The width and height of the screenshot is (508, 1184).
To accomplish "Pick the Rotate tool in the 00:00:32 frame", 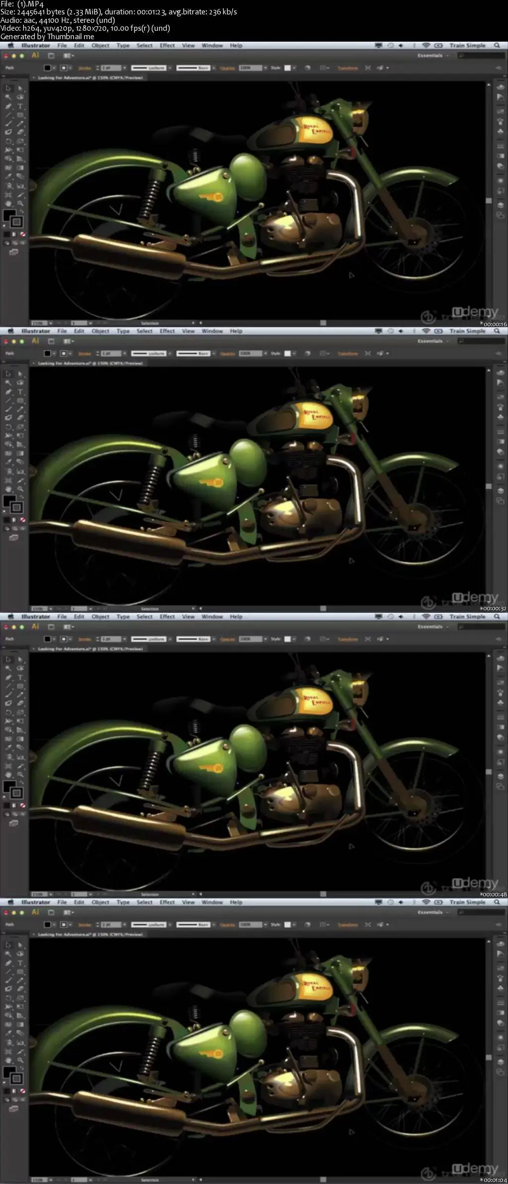I will [x=8, y=427].
